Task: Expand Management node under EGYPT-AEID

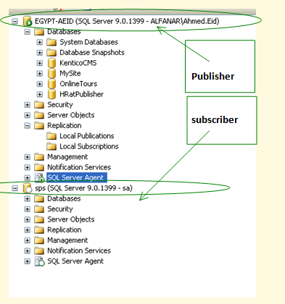Action: (x=28, y=157)
